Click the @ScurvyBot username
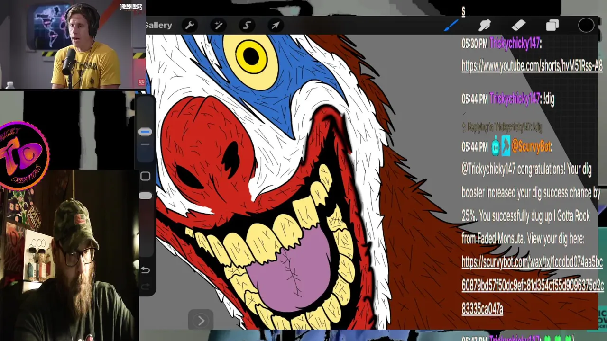Screen dimensions: 607x341 coord(531,147)
